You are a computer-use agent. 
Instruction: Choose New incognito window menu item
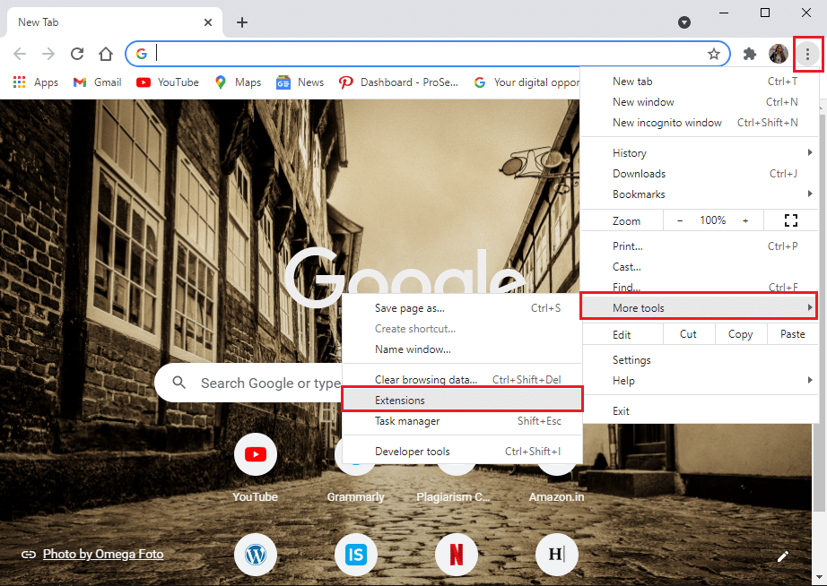(x=666, y=123)
